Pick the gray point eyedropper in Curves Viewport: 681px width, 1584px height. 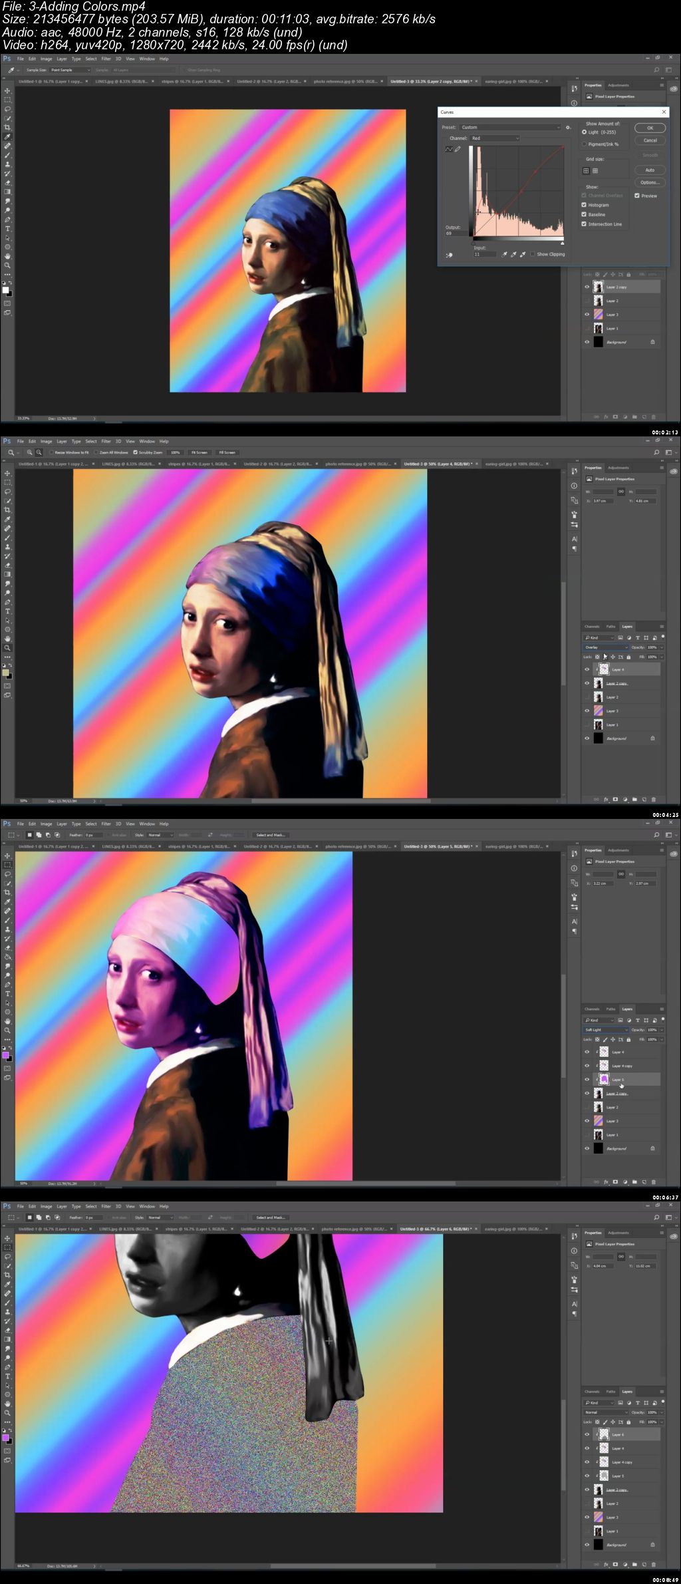[513, 254]
